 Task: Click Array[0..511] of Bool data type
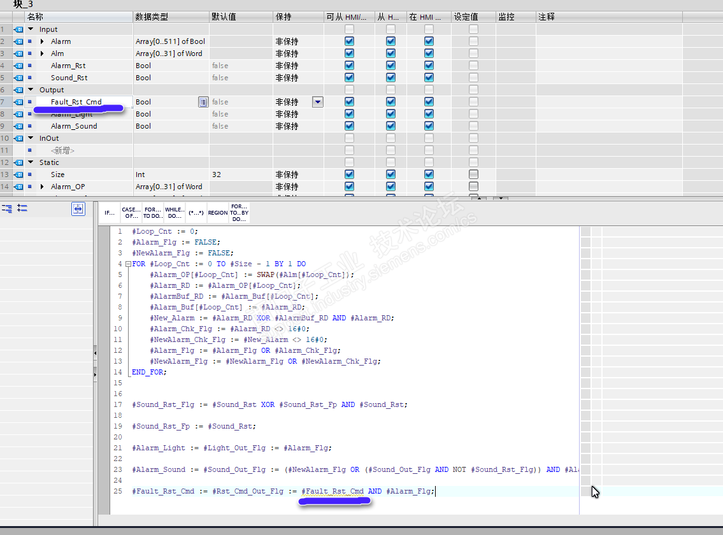170,41
